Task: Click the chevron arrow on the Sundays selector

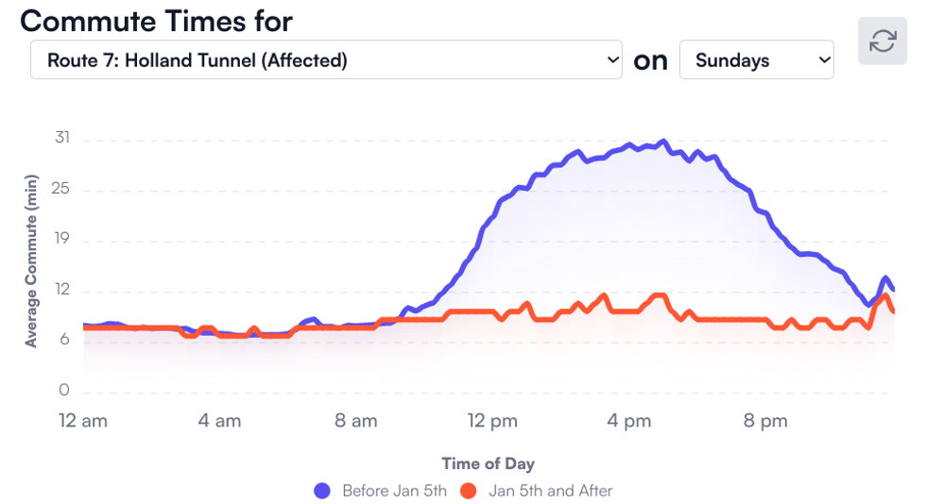Action: click(823, 60)
